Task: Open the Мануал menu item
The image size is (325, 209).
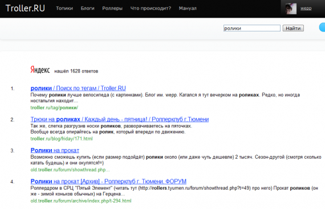Action: pos(188,9)
